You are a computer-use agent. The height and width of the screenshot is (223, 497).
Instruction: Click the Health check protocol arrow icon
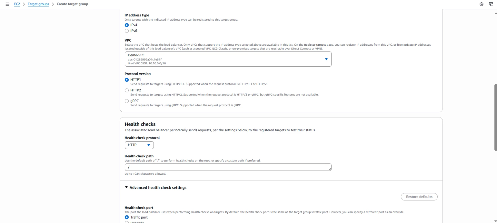pos(149,145)
